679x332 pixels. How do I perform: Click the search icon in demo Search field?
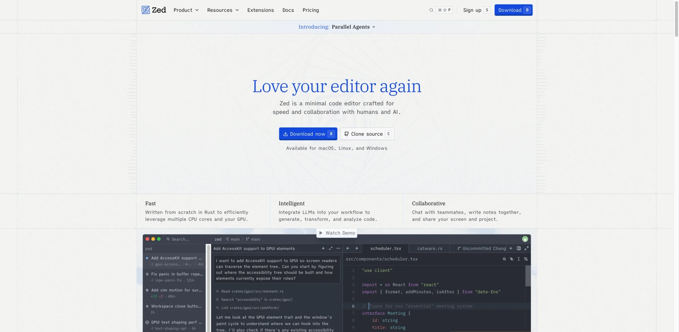pos(168,239)
